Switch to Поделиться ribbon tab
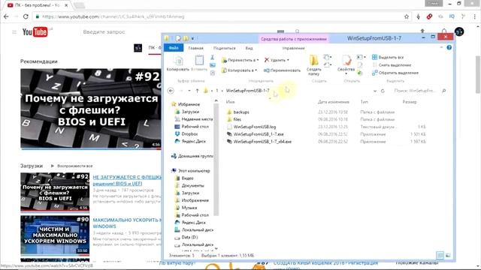Screen dimensions: 481x270 pos(224,48)
